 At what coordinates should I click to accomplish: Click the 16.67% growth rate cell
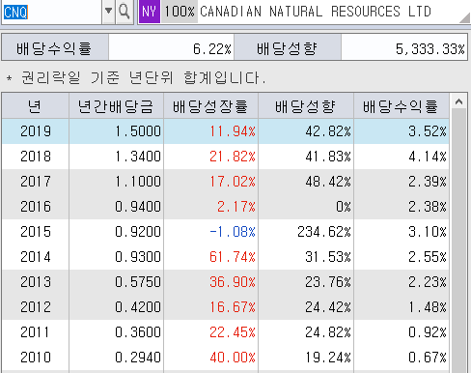210,307
